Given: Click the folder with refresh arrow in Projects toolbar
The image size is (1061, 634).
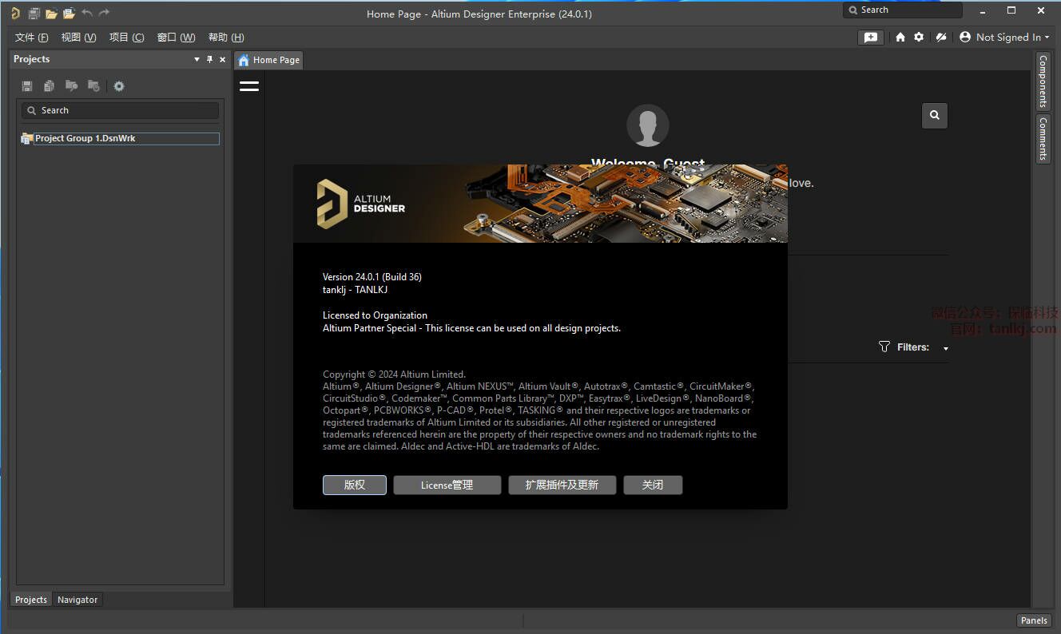Looking at the screenshot, I should click(x=93, y=86).
